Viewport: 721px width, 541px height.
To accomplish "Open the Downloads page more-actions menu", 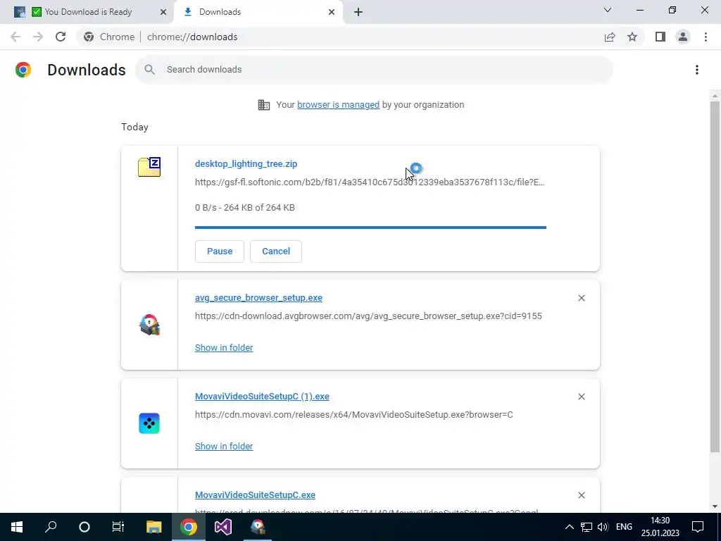I will [697, 70].
